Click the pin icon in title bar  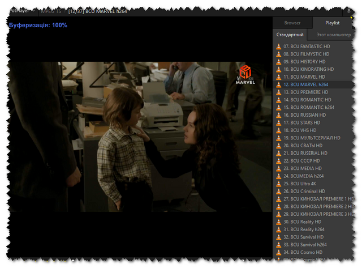348,11
